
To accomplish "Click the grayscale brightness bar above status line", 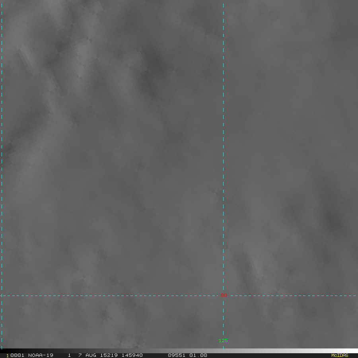I will click(x=179, y=351).
